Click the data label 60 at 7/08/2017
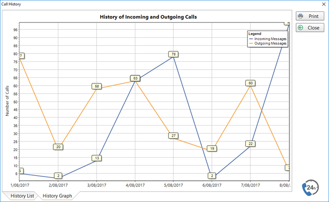329x202 pixels. 251,83
